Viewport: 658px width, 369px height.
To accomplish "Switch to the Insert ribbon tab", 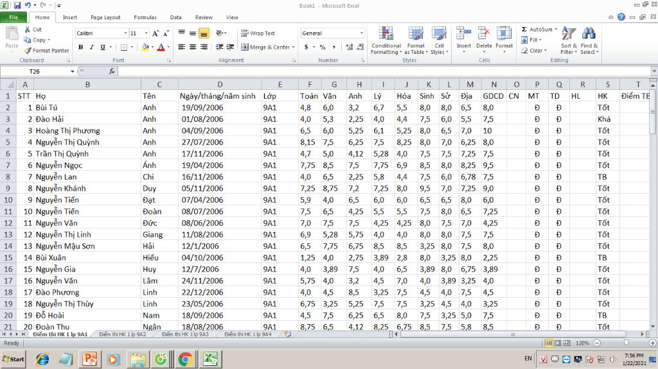I will tap(70, 17).
